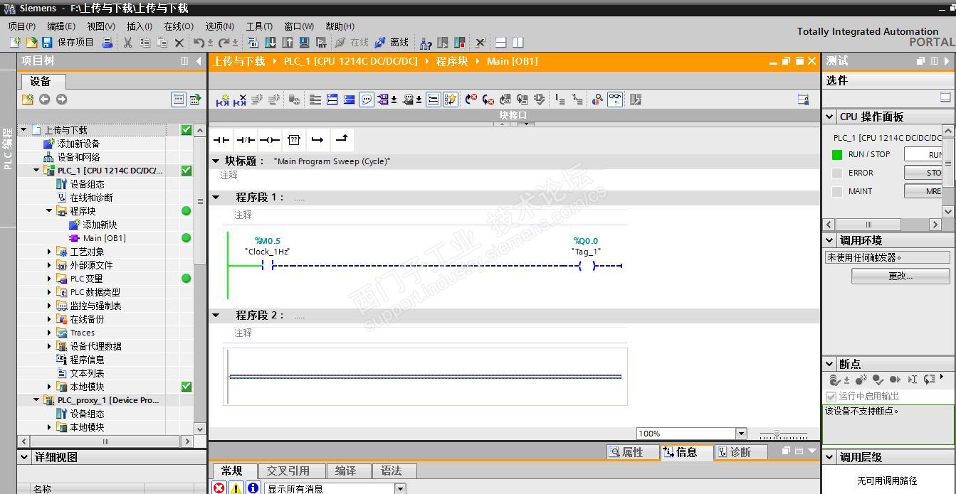Screen dimensions: 956x494
Task: Insert normally open contact
Action: 222,140
